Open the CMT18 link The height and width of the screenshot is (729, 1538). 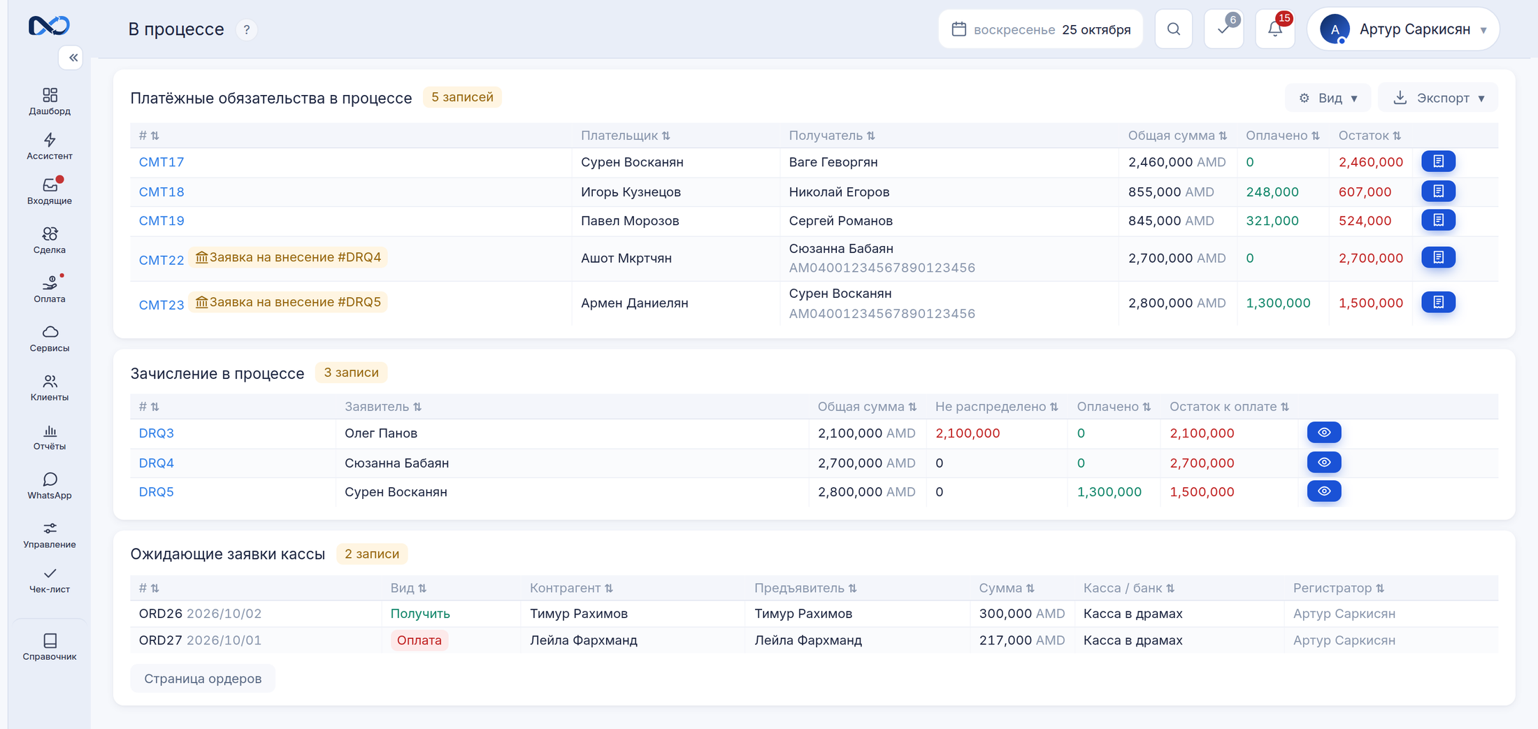161,192
